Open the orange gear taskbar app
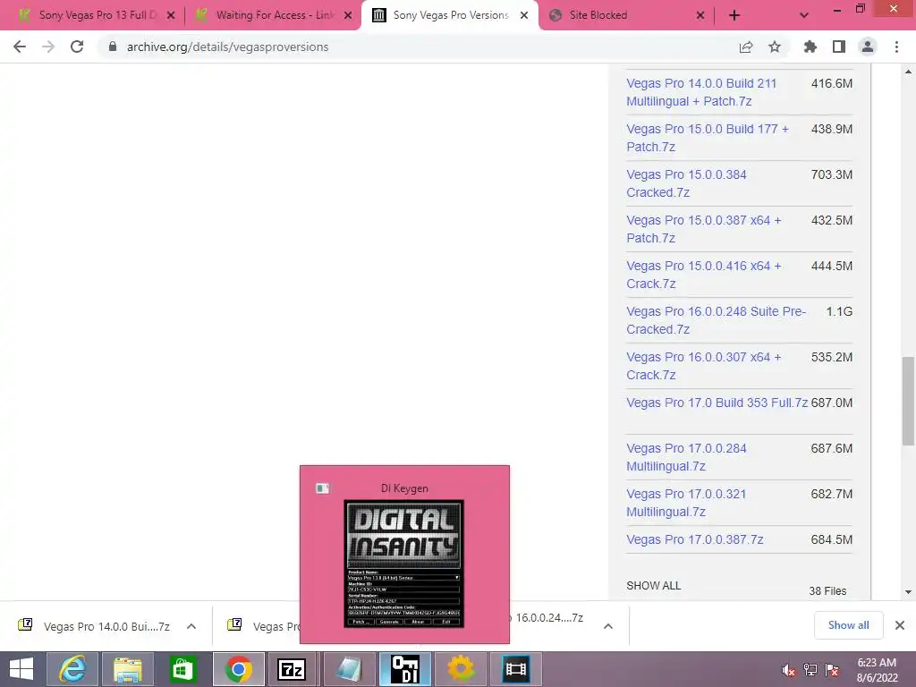The image size is (916, 687). [x=461, y=669]
